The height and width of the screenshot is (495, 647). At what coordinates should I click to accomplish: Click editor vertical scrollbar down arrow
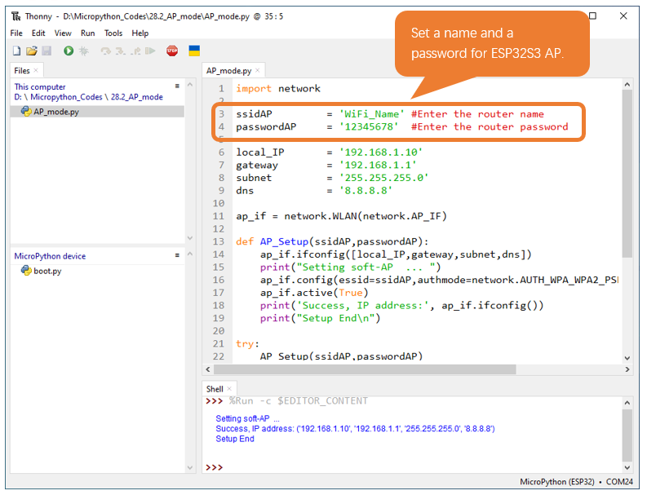[627, 358]
